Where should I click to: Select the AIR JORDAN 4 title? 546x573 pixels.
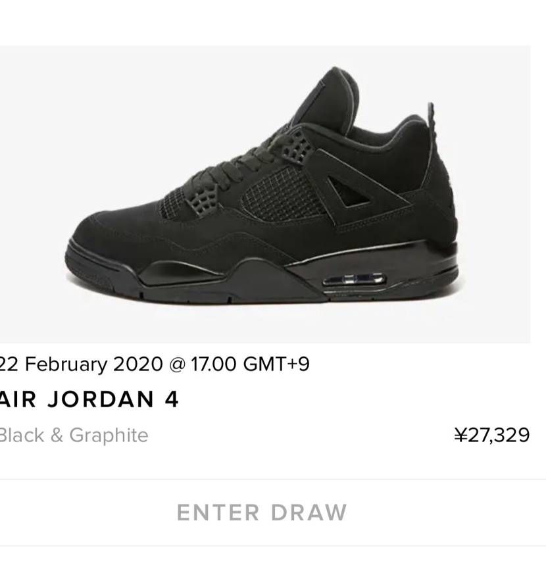(x=89, y=399)
